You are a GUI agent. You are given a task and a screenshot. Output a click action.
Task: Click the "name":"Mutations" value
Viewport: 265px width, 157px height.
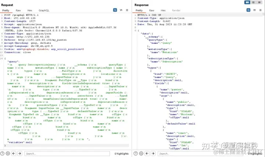[x=164, y=52]
